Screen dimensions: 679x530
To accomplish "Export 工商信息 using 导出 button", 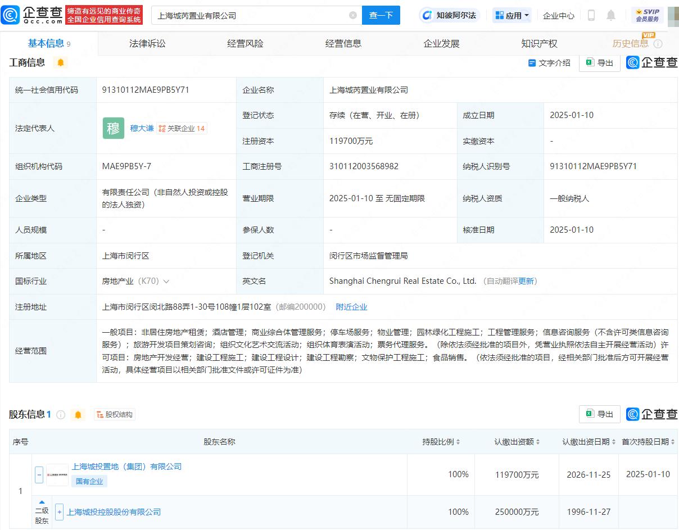I will pyautogui.click(x=599, y=63).
